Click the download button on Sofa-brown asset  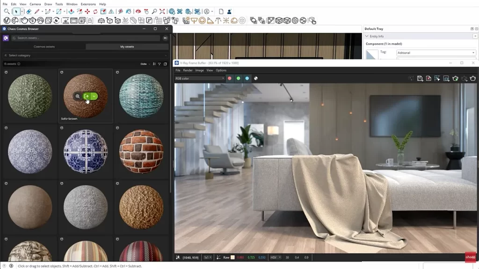pos(87,96)
